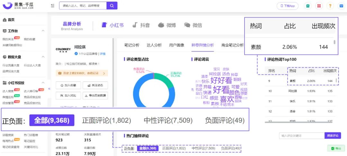Switch to the 达人分析 tab
The width and height of the screenshot is (347, 156).
tap(154, 45)
